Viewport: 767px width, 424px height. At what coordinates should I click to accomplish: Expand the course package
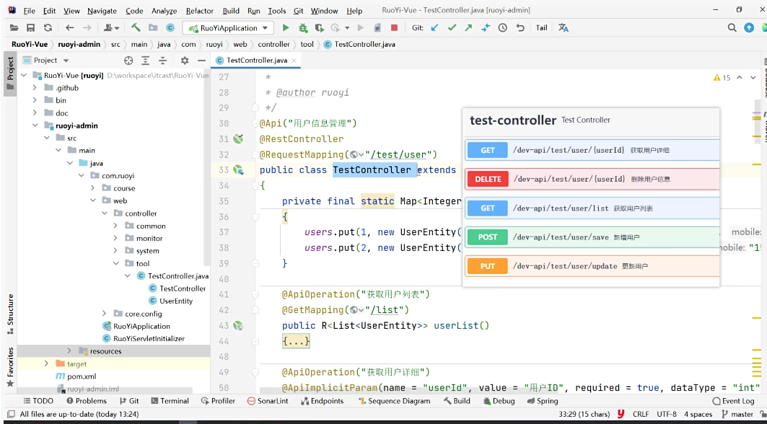click(92, 187)
